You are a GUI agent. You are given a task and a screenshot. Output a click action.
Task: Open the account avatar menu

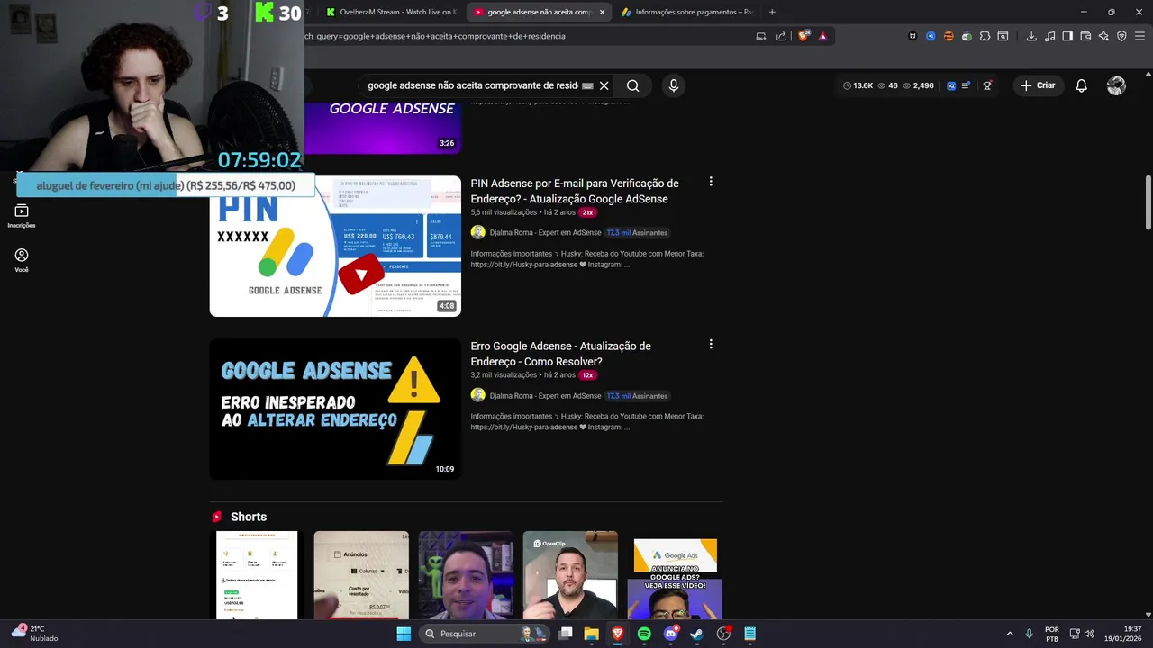click(1116, 85)
